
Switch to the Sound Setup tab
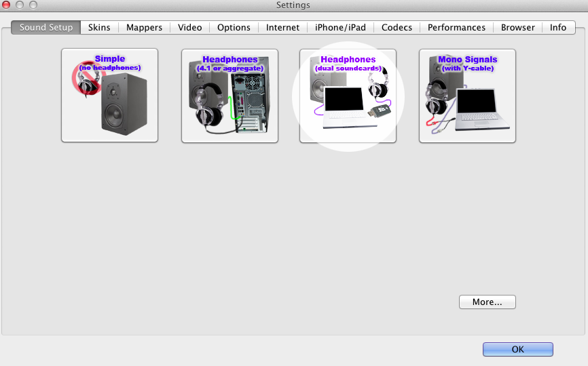pos(45,28)
